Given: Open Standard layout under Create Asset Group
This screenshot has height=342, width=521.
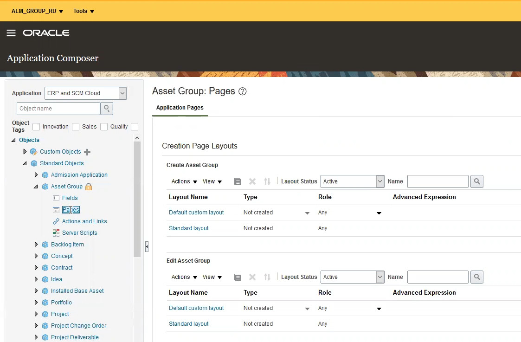Looking at the screenshot, I should point(189,228).
